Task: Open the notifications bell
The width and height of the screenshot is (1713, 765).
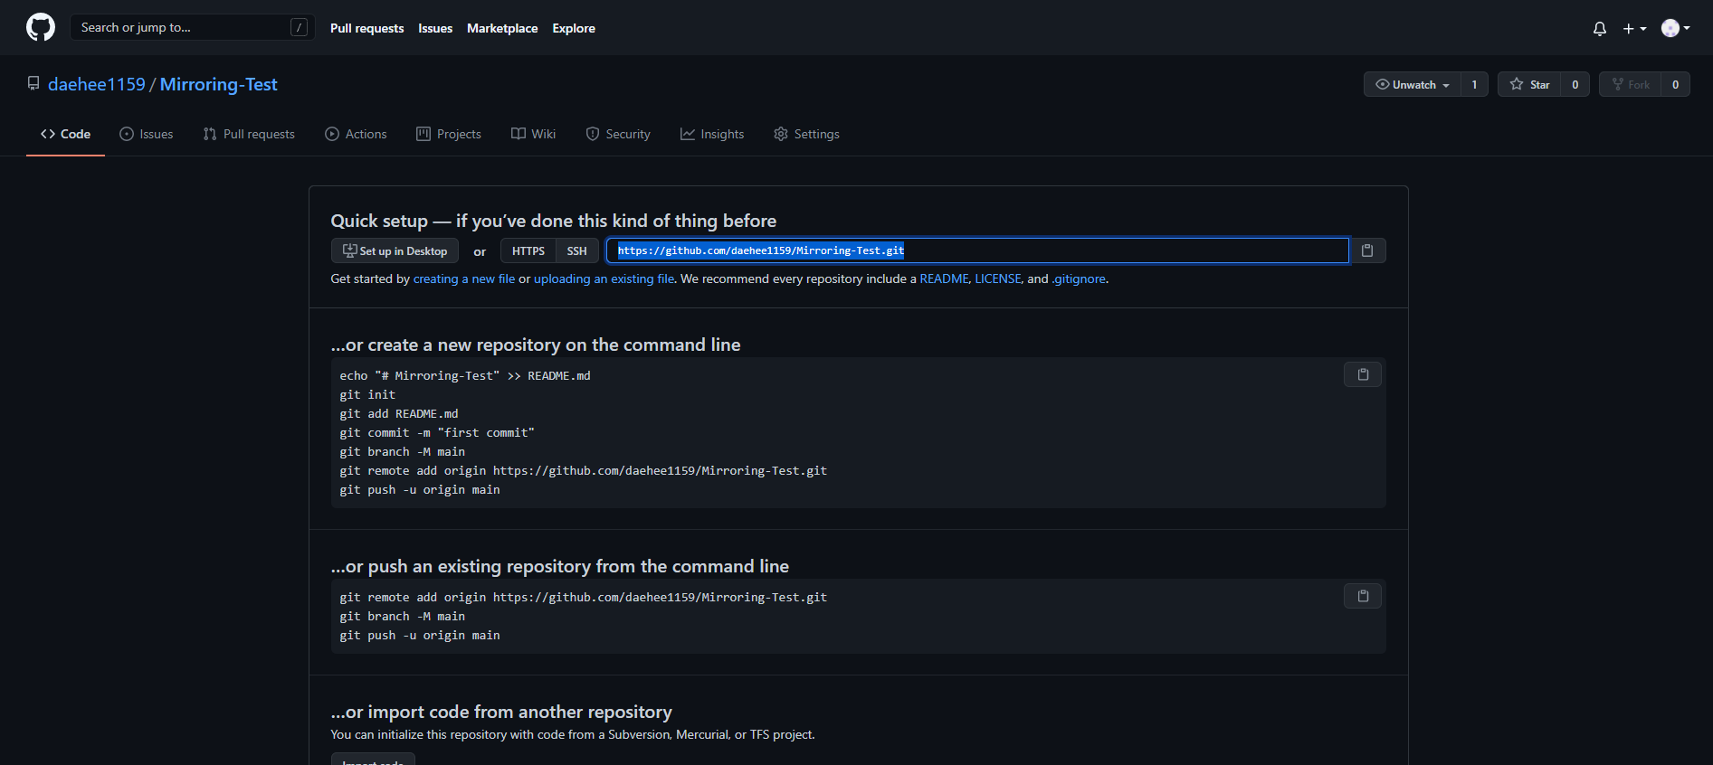Action: (x=1600, y=28)
